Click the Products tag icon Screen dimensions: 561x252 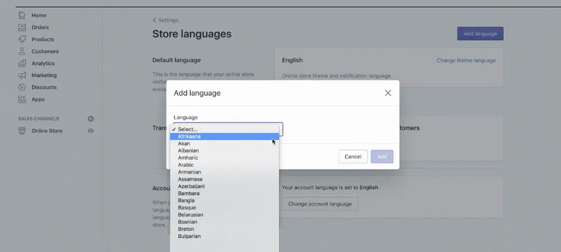click(x=22, y=39)
